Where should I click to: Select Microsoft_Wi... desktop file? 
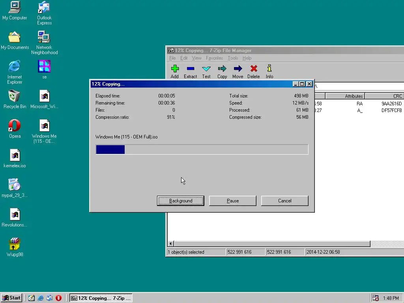pos(44,99)
